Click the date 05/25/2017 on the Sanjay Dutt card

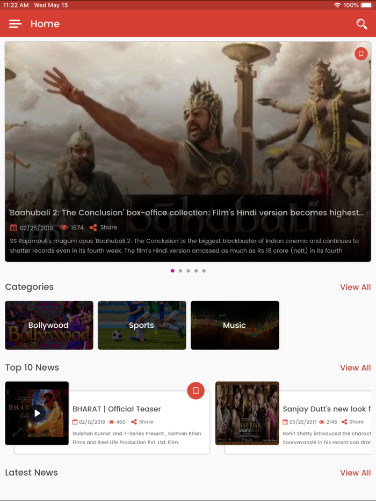pyautogui.click(x=303, y=422)
